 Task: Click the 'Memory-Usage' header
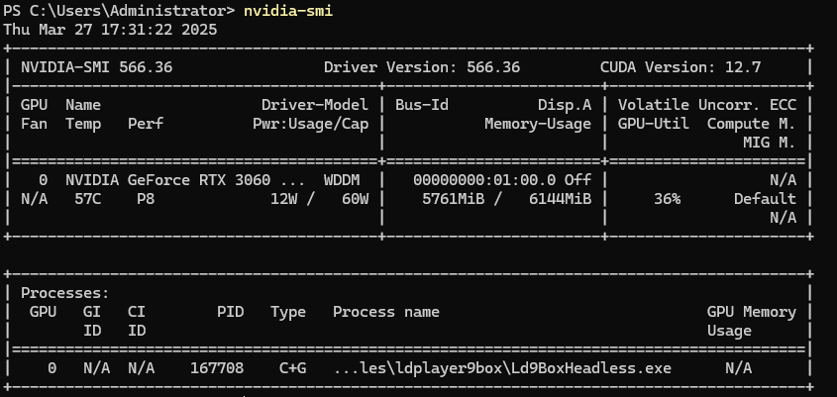(x=538, y=124)
